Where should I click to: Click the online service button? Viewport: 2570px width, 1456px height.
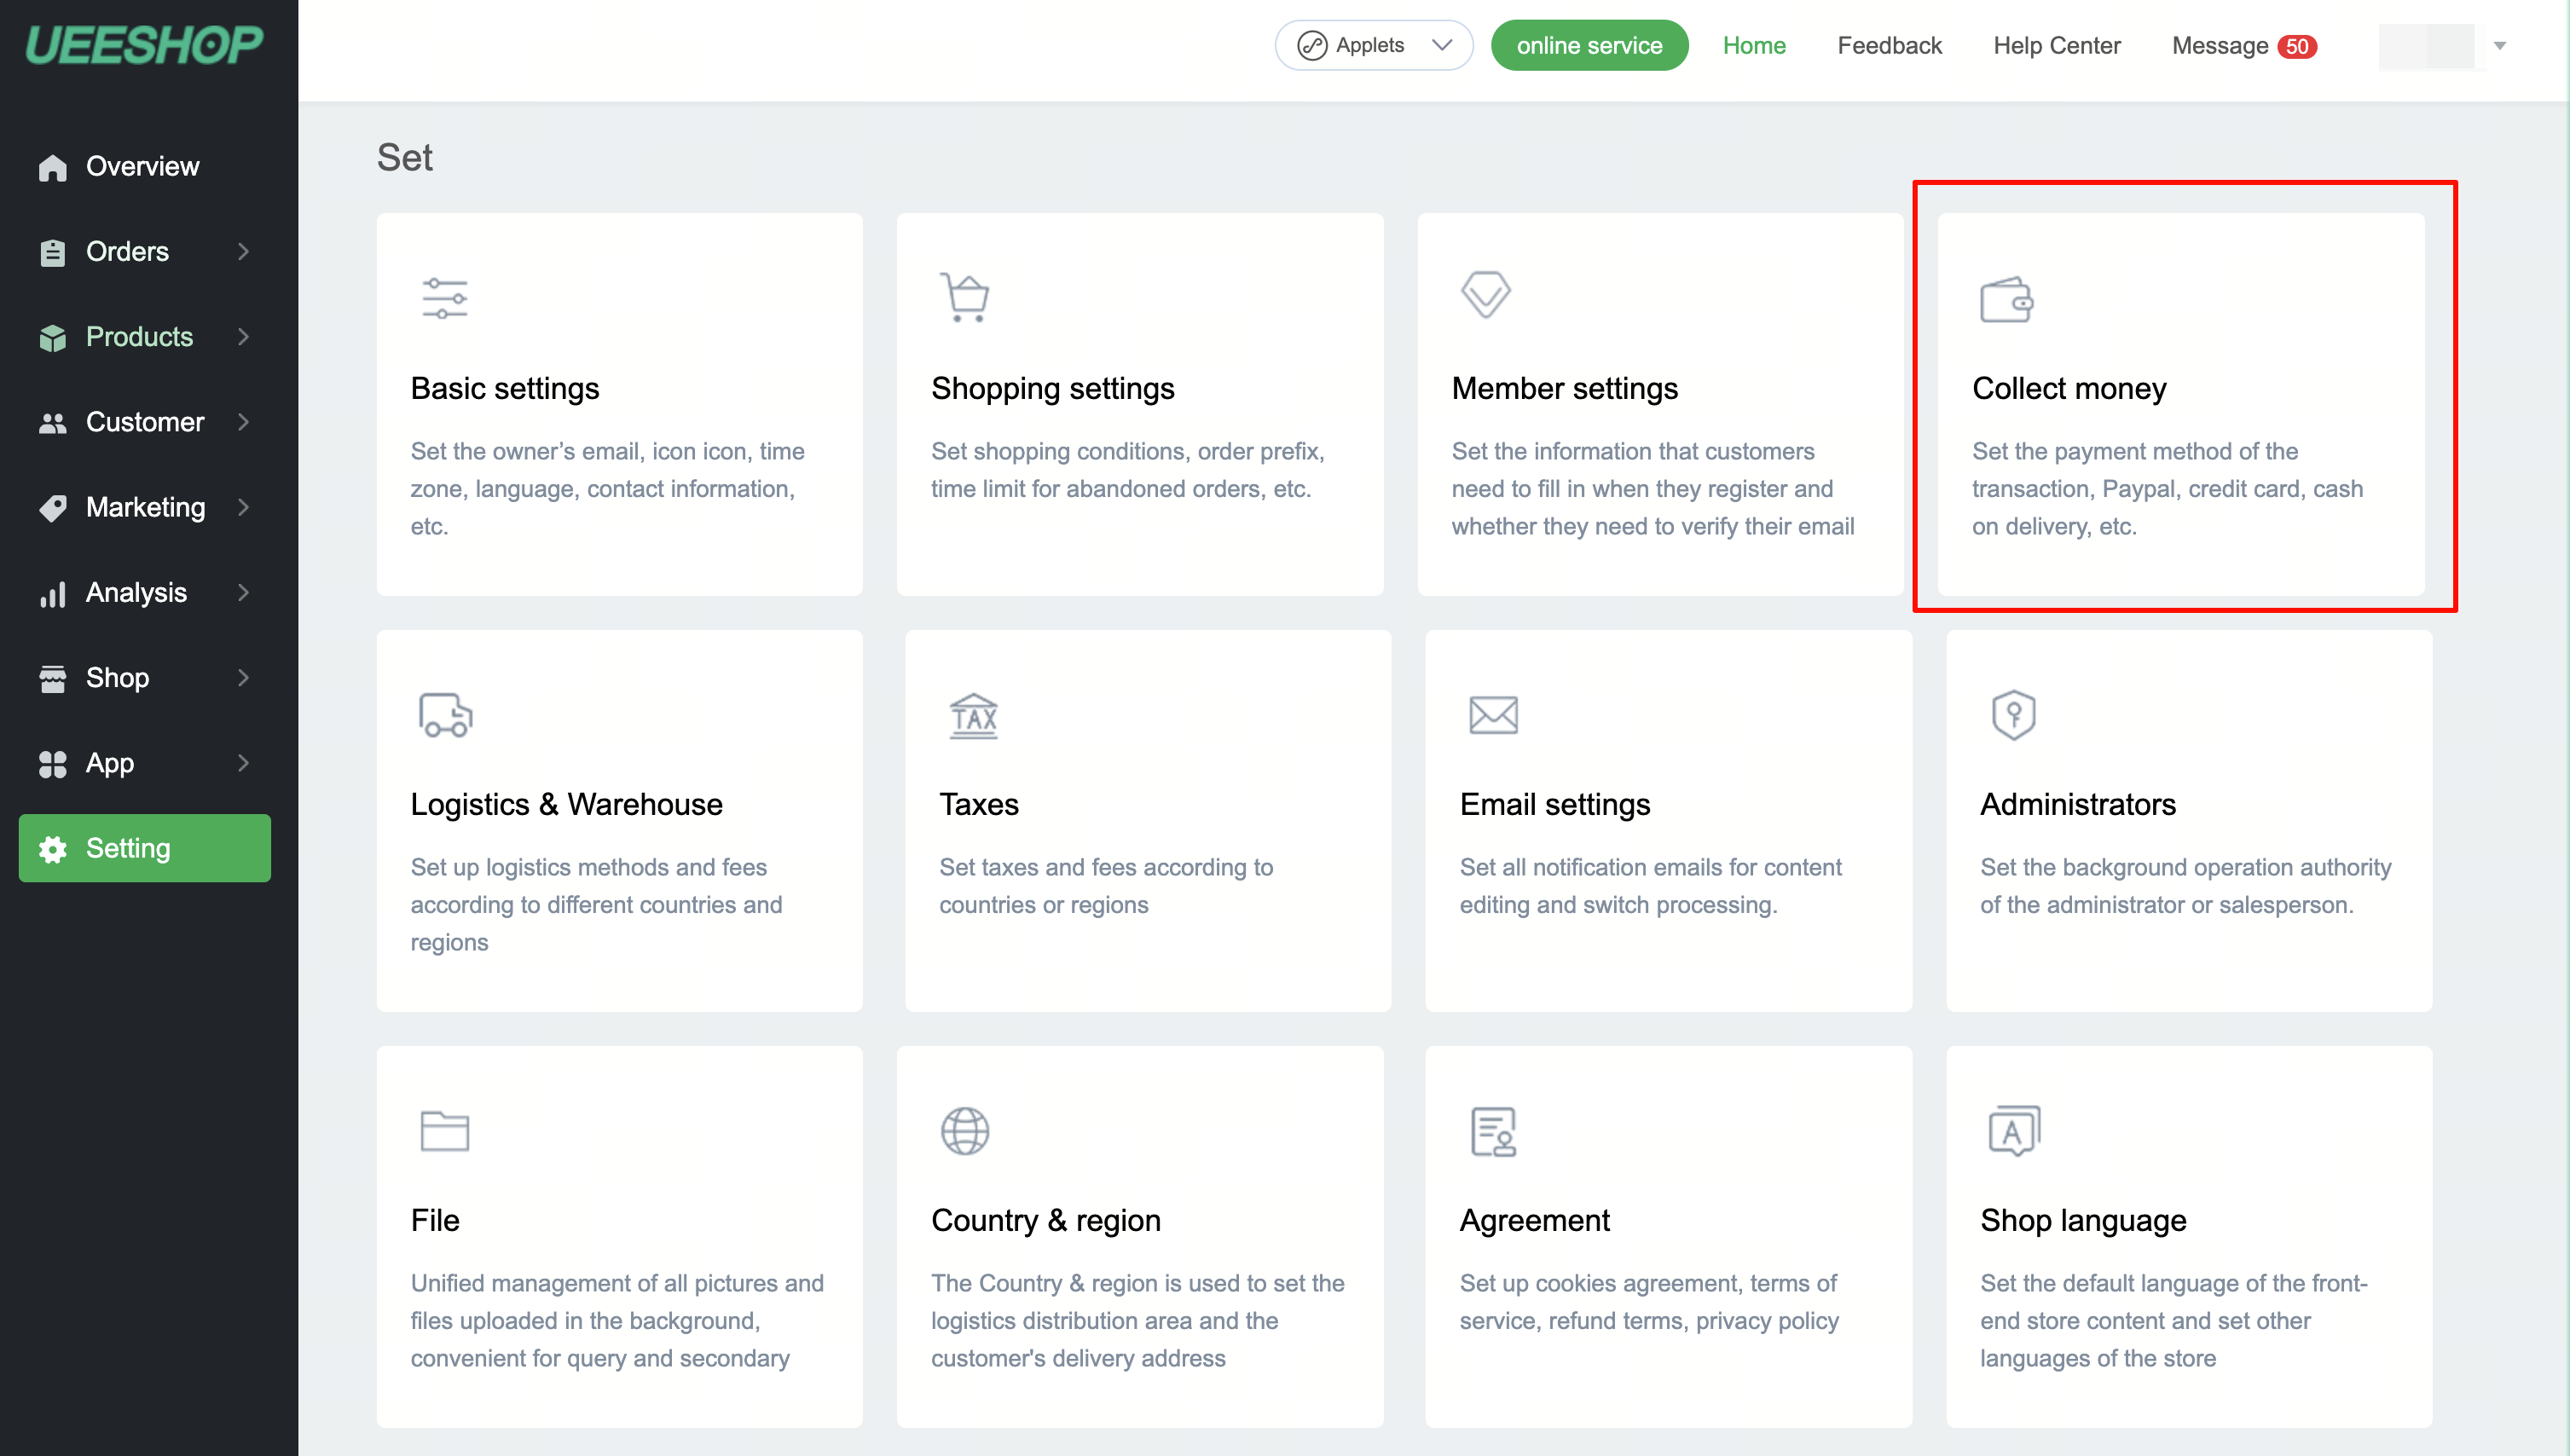(1588, 46)
